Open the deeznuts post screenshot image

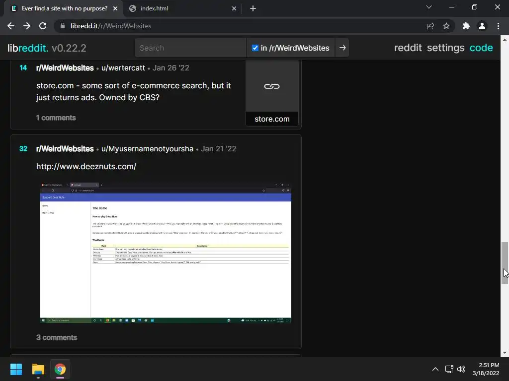[166, 253]
